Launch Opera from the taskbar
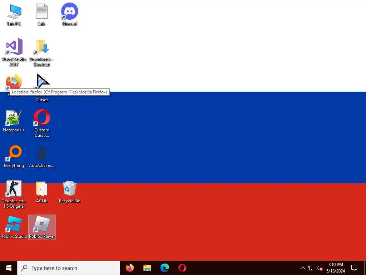Viewport: 366px width, 275px height. point(182,268)
